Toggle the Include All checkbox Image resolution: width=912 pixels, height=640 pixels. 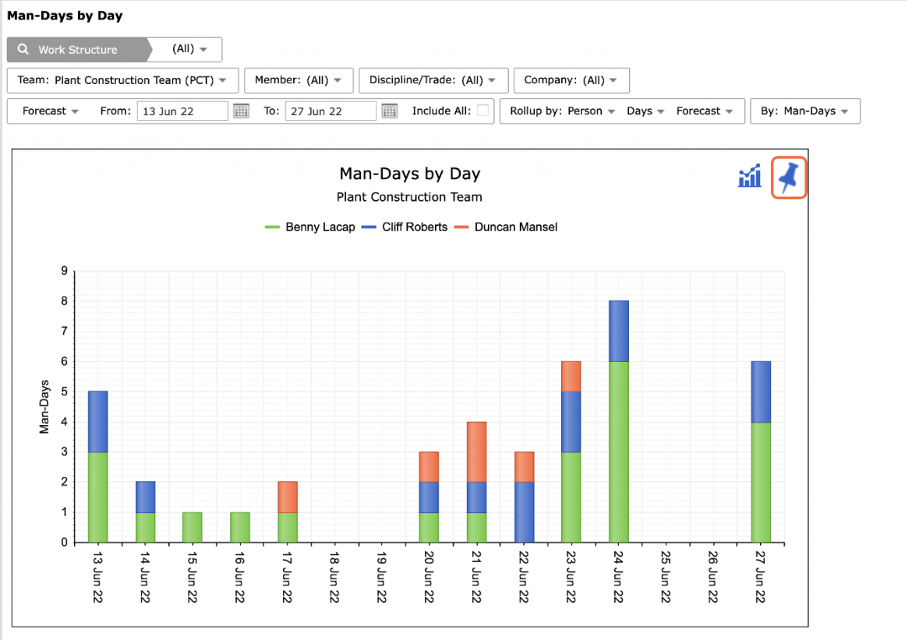483,111
